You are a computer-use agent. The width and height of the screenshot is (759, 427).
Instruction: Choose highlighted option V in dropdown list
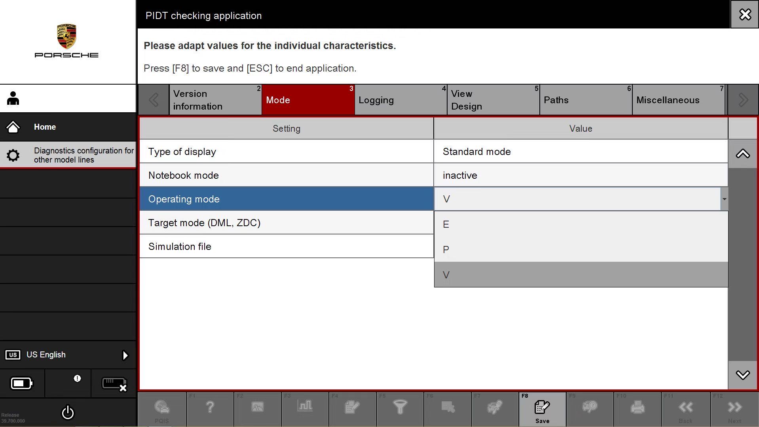[x=581, y=274]
